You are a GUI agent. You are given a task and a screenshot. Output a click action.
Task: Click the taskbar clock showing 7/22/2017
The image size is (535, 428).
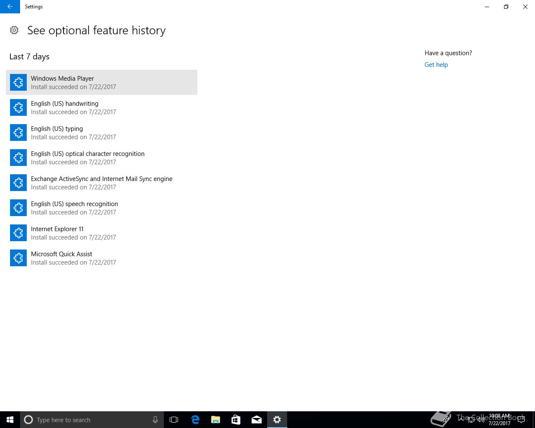tap(499, 420)
